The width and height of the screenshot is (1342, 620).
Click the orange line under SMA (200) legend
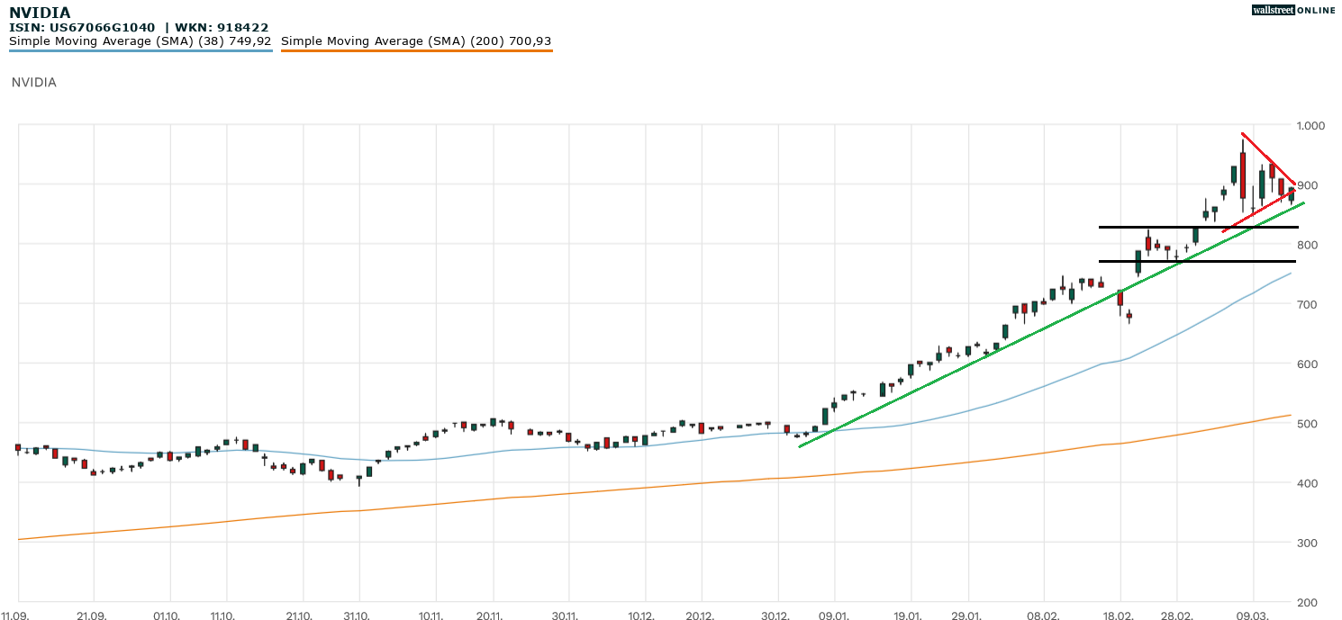tap(416, 51)
